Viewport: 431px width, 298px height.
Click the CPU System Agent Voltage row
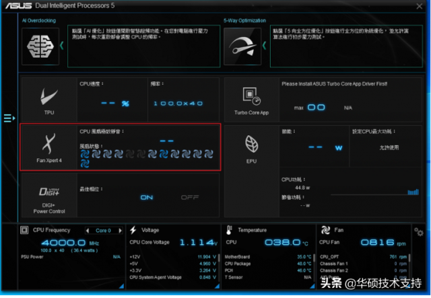point(172,277)
